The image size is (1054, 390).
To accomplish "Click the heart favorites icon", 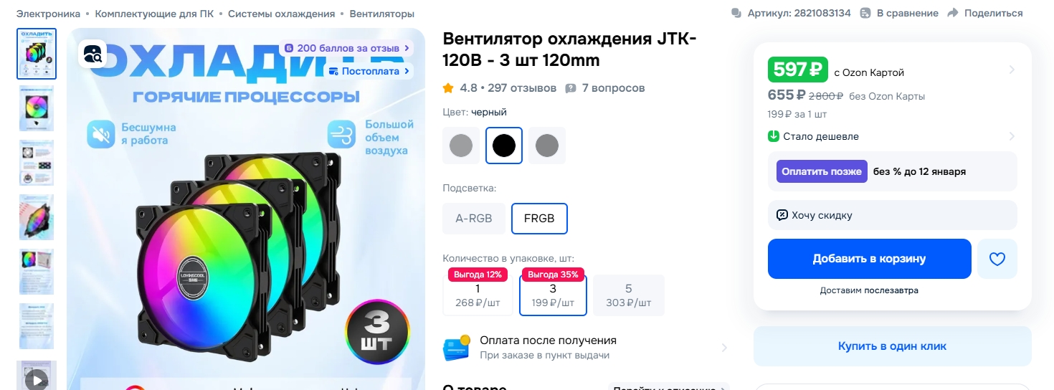I will (x=997, y=259).
